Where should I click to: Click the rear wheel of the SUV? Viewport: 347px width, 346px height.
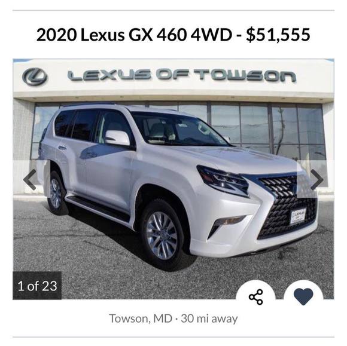[55, 193]
